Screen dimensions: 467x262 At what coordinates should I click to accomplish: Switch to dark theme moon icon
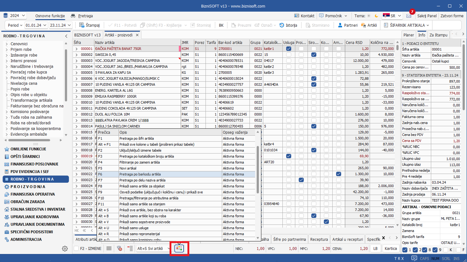click(376, 16)
